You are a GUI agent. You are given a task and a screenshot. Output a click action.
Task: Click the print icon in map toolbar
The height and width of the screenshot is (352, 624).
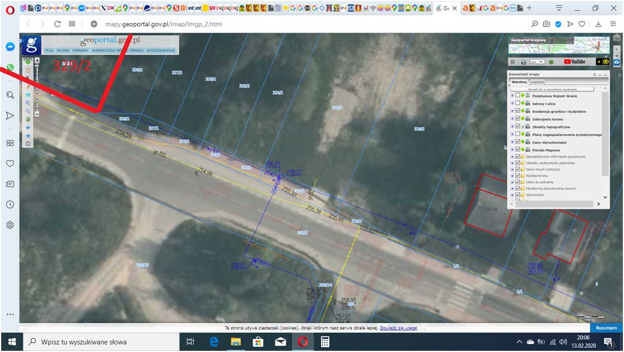click(524, 62)
